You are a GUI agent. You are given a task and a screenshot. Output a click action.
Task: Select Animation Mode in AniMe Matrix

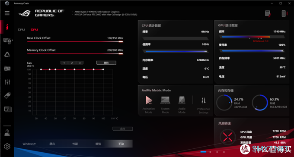click(149, 105)
